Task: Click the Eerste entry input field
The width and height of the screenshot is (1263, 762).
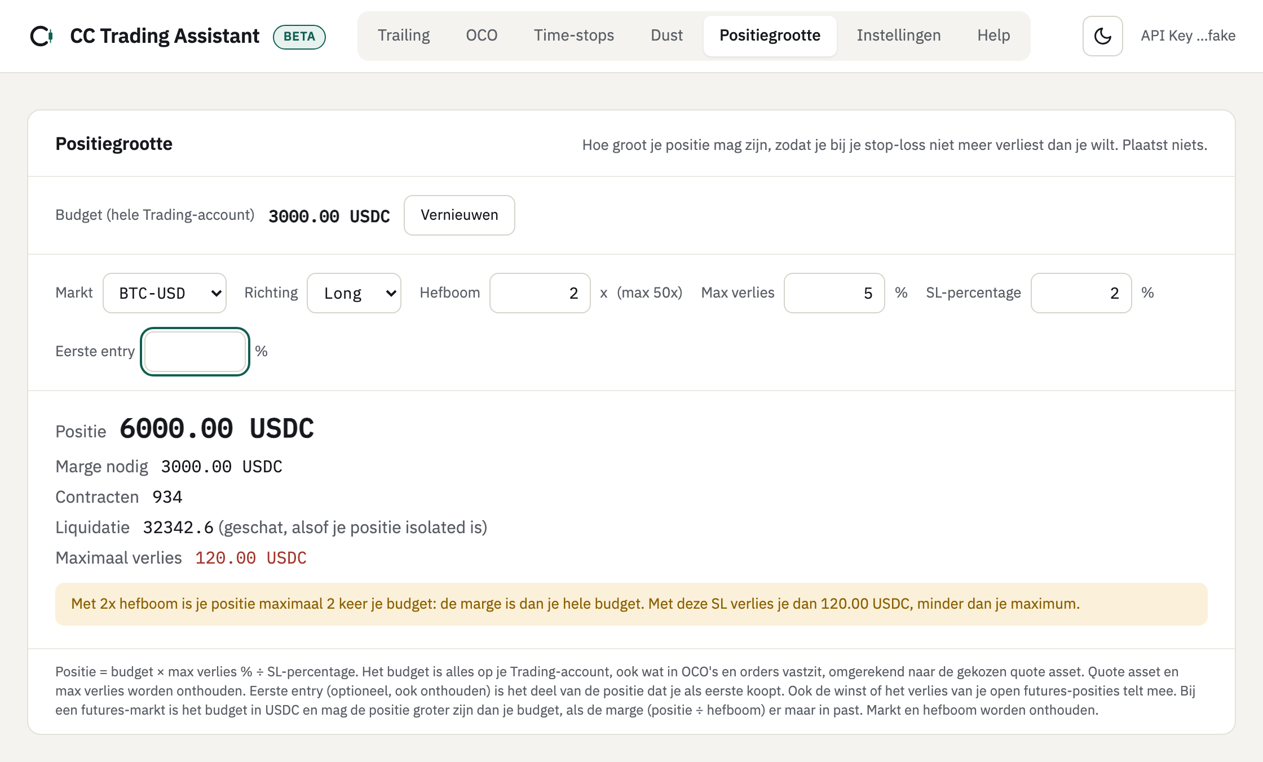Action: pyautogui.click(x=195, y=352)
